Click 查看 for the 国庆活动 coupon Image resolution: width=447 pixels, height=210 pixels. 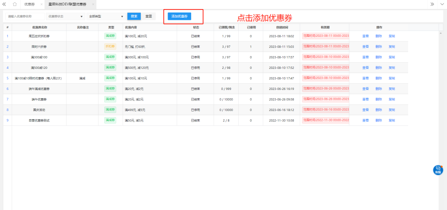365,110
